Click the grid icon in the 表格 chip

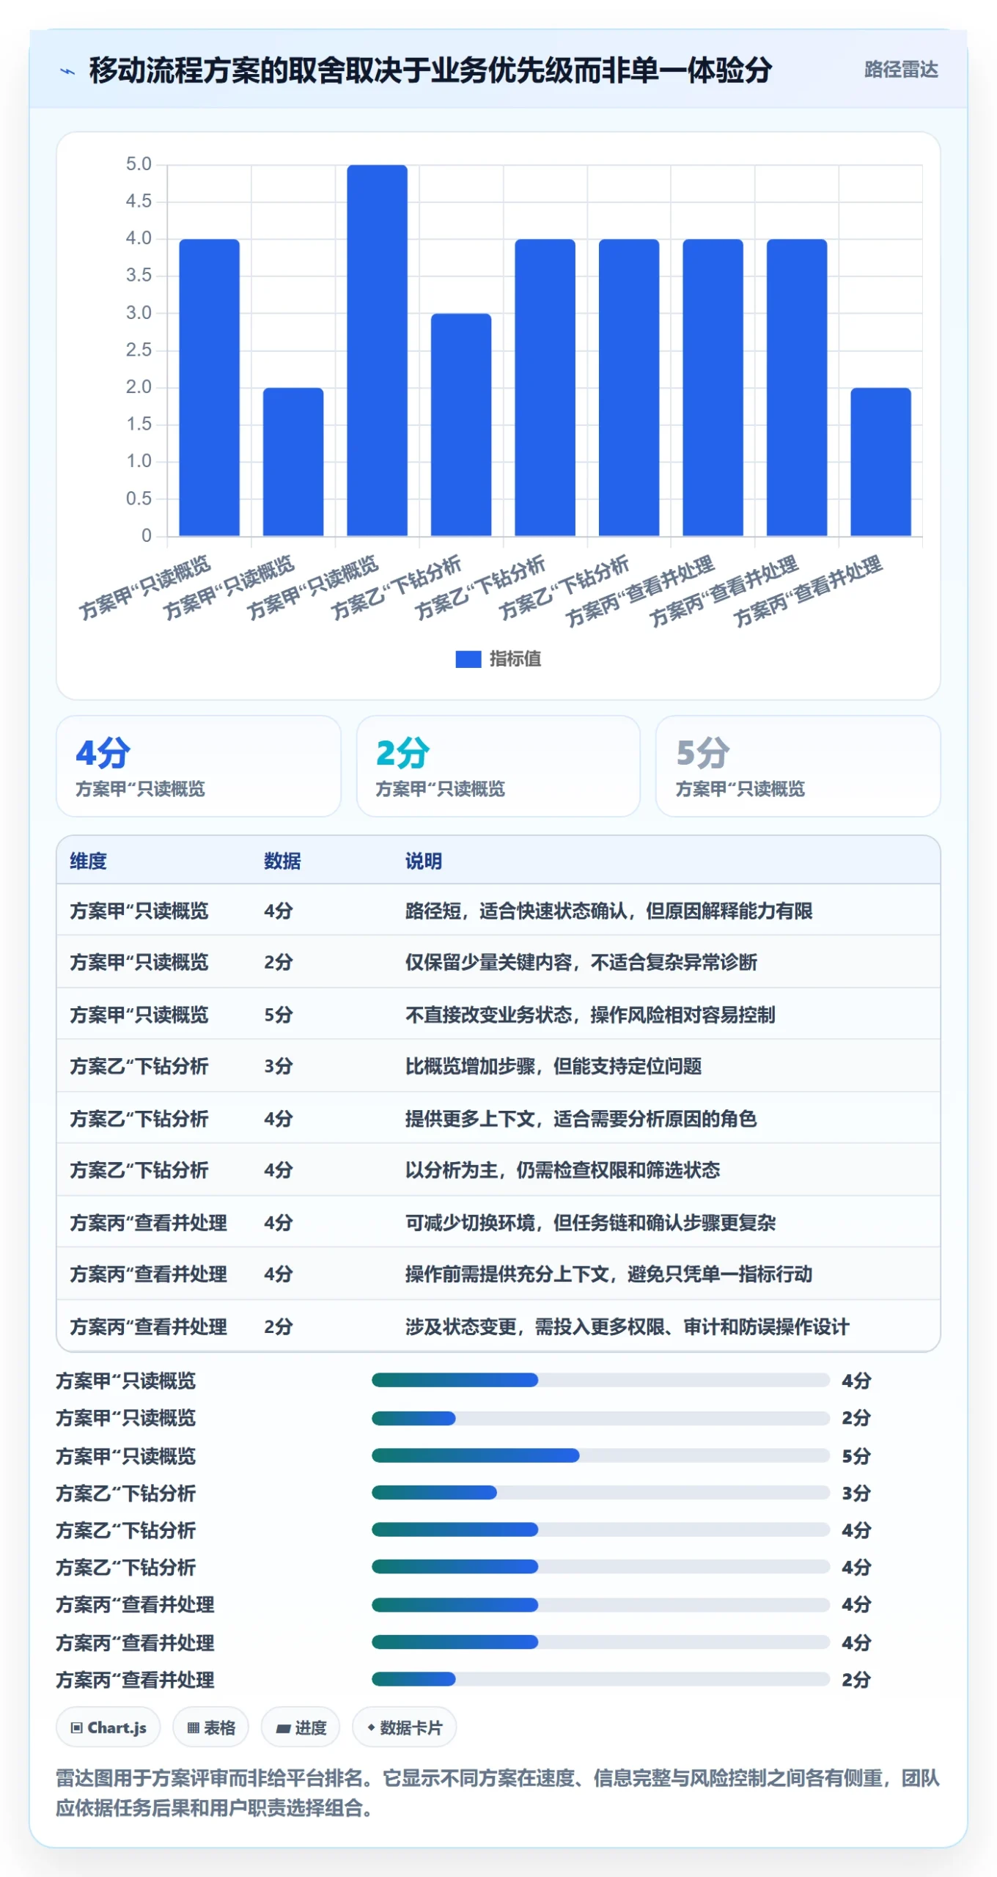coord(193,1727)
